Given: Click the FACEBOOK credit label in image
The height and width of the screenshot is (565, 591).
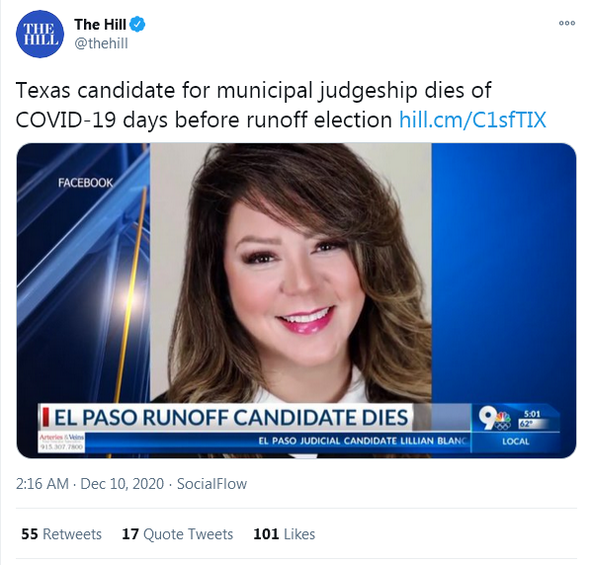Looking at the screenshot, I should [86, 183].
